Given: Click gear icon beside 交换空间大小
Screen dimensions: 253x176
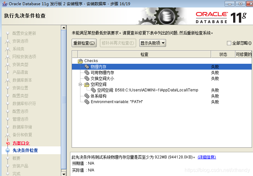Looking at the screenshot, I should tap(87, 78).
